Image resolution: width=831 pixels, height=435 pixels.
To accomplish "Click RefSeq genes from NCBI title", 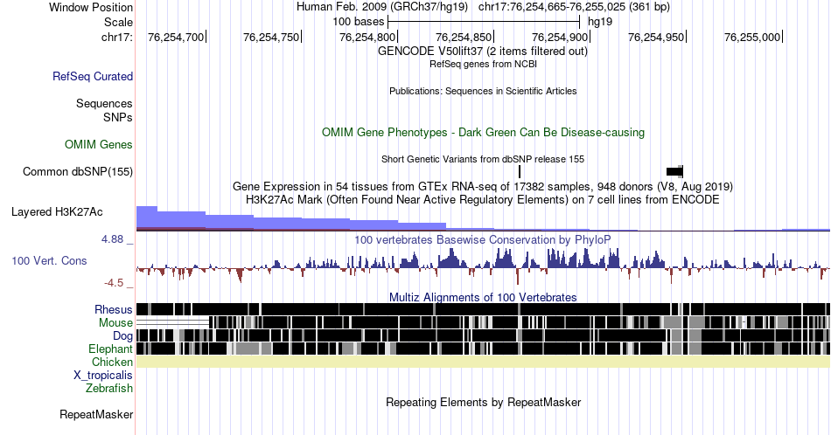I will 483,64.
